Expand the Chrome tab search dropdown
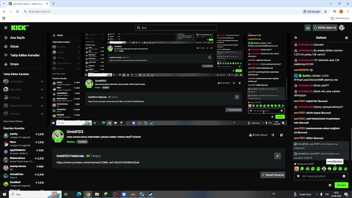 click(3, 4)
